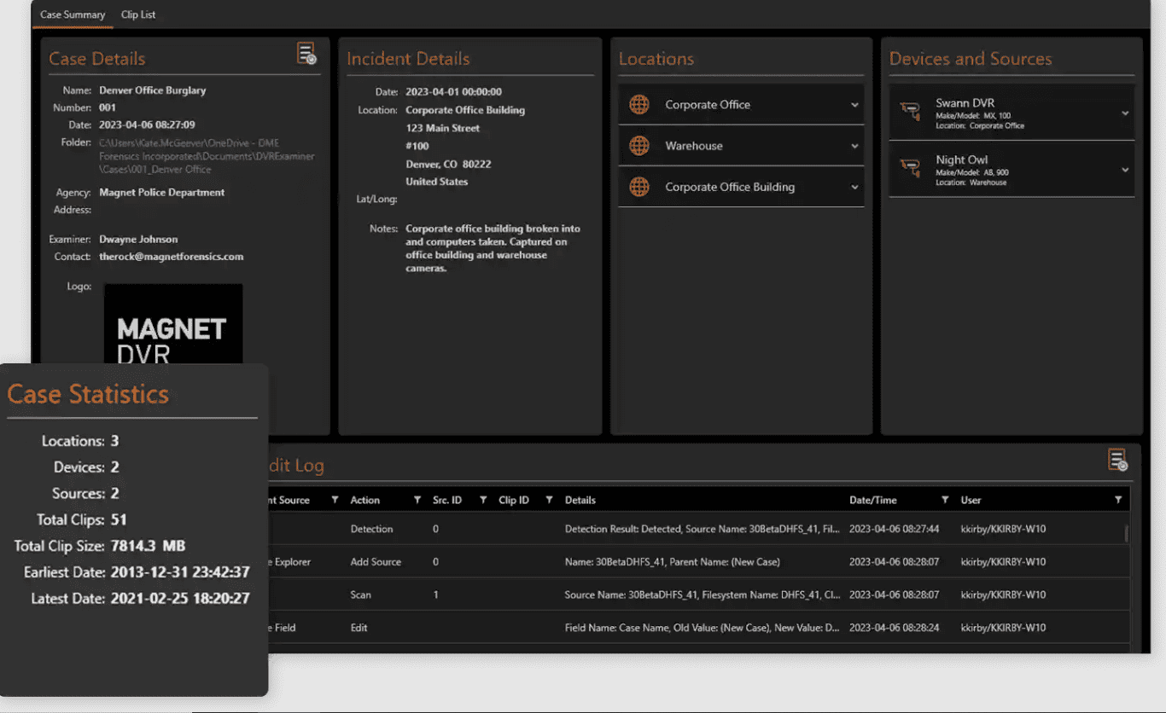Screen dimensions: 1166x713
Task: Click the incident date 2023-04-01 00:00:00
Action: point(453,91)
